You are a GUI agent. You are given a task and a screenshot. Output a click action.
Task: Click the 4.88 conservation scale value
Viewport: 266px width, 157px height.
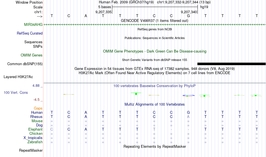pos(36,86)
